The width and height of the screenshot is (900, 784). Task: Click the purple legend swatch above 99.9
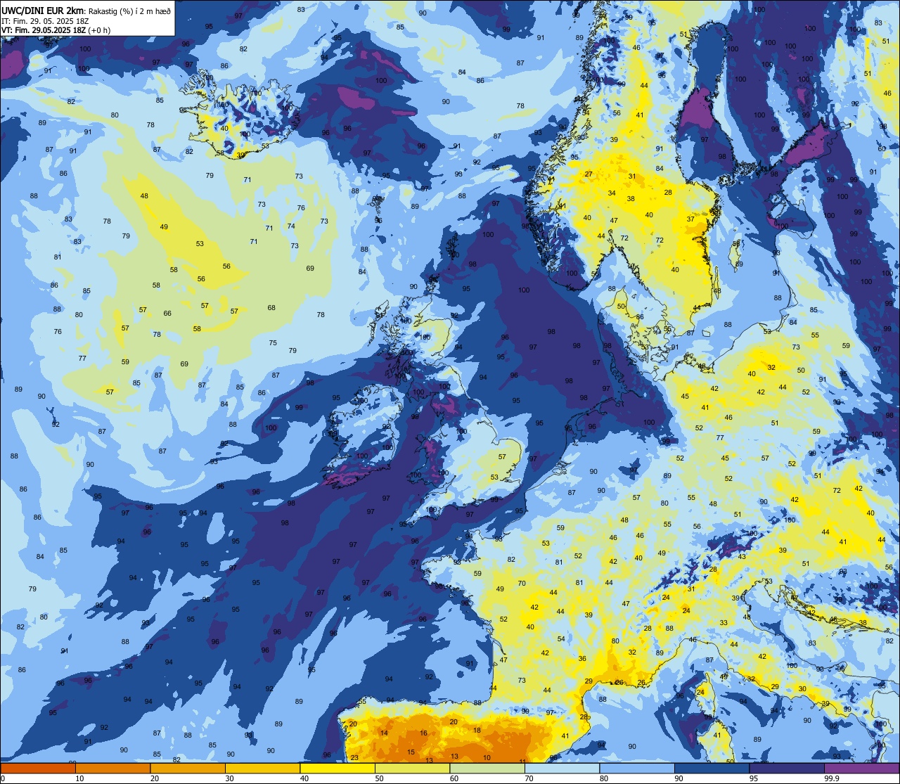click(x=862, y=768)
